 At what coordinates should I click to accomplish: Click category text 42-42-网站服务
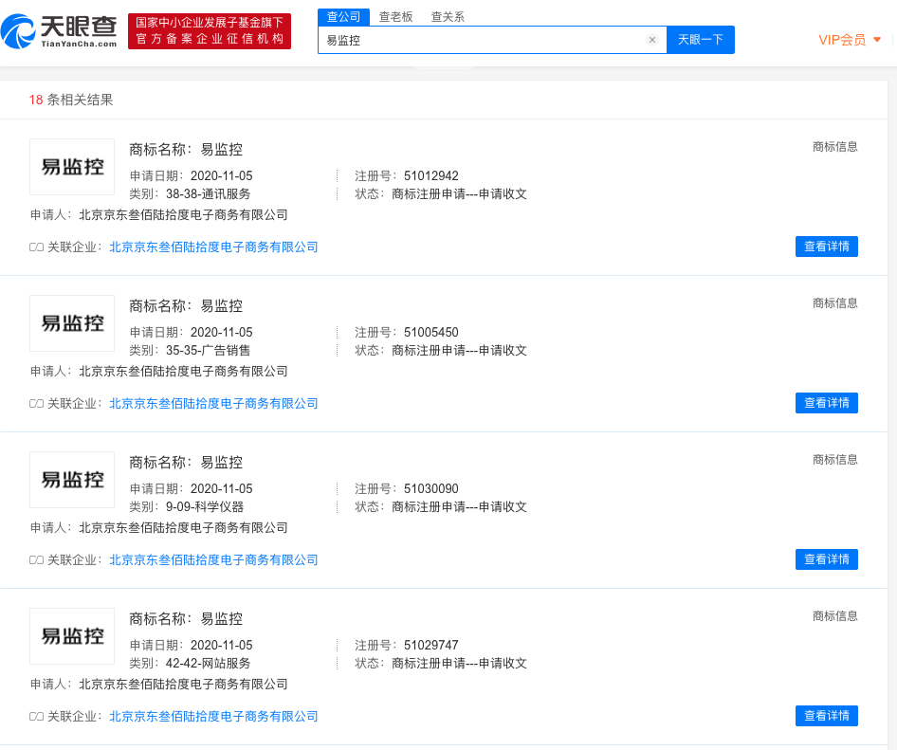tap(209, 663)
